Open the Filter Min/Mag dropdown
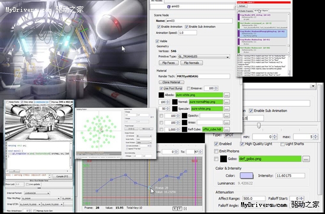The image size is (325, 214). [x=41, y=199]
